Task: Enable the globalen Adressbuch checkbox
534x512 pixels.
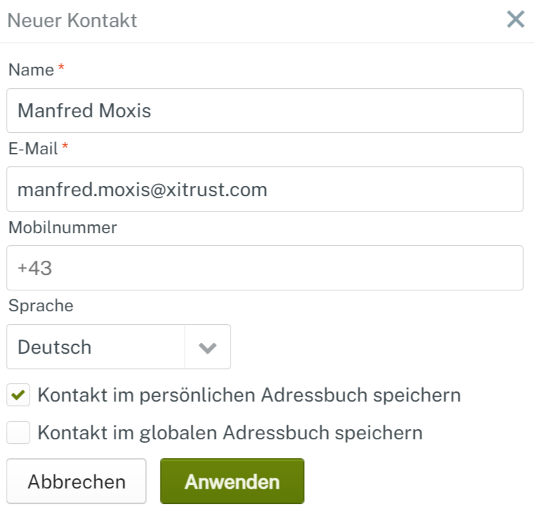Action: [x=18, y=433]
